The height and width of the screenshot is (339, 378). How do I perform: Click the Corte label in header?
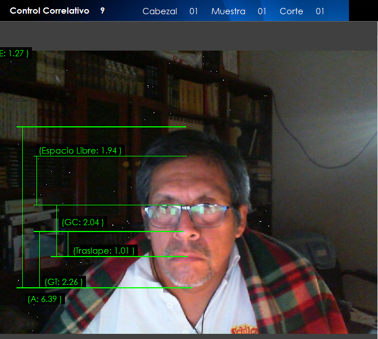(291, 11)
